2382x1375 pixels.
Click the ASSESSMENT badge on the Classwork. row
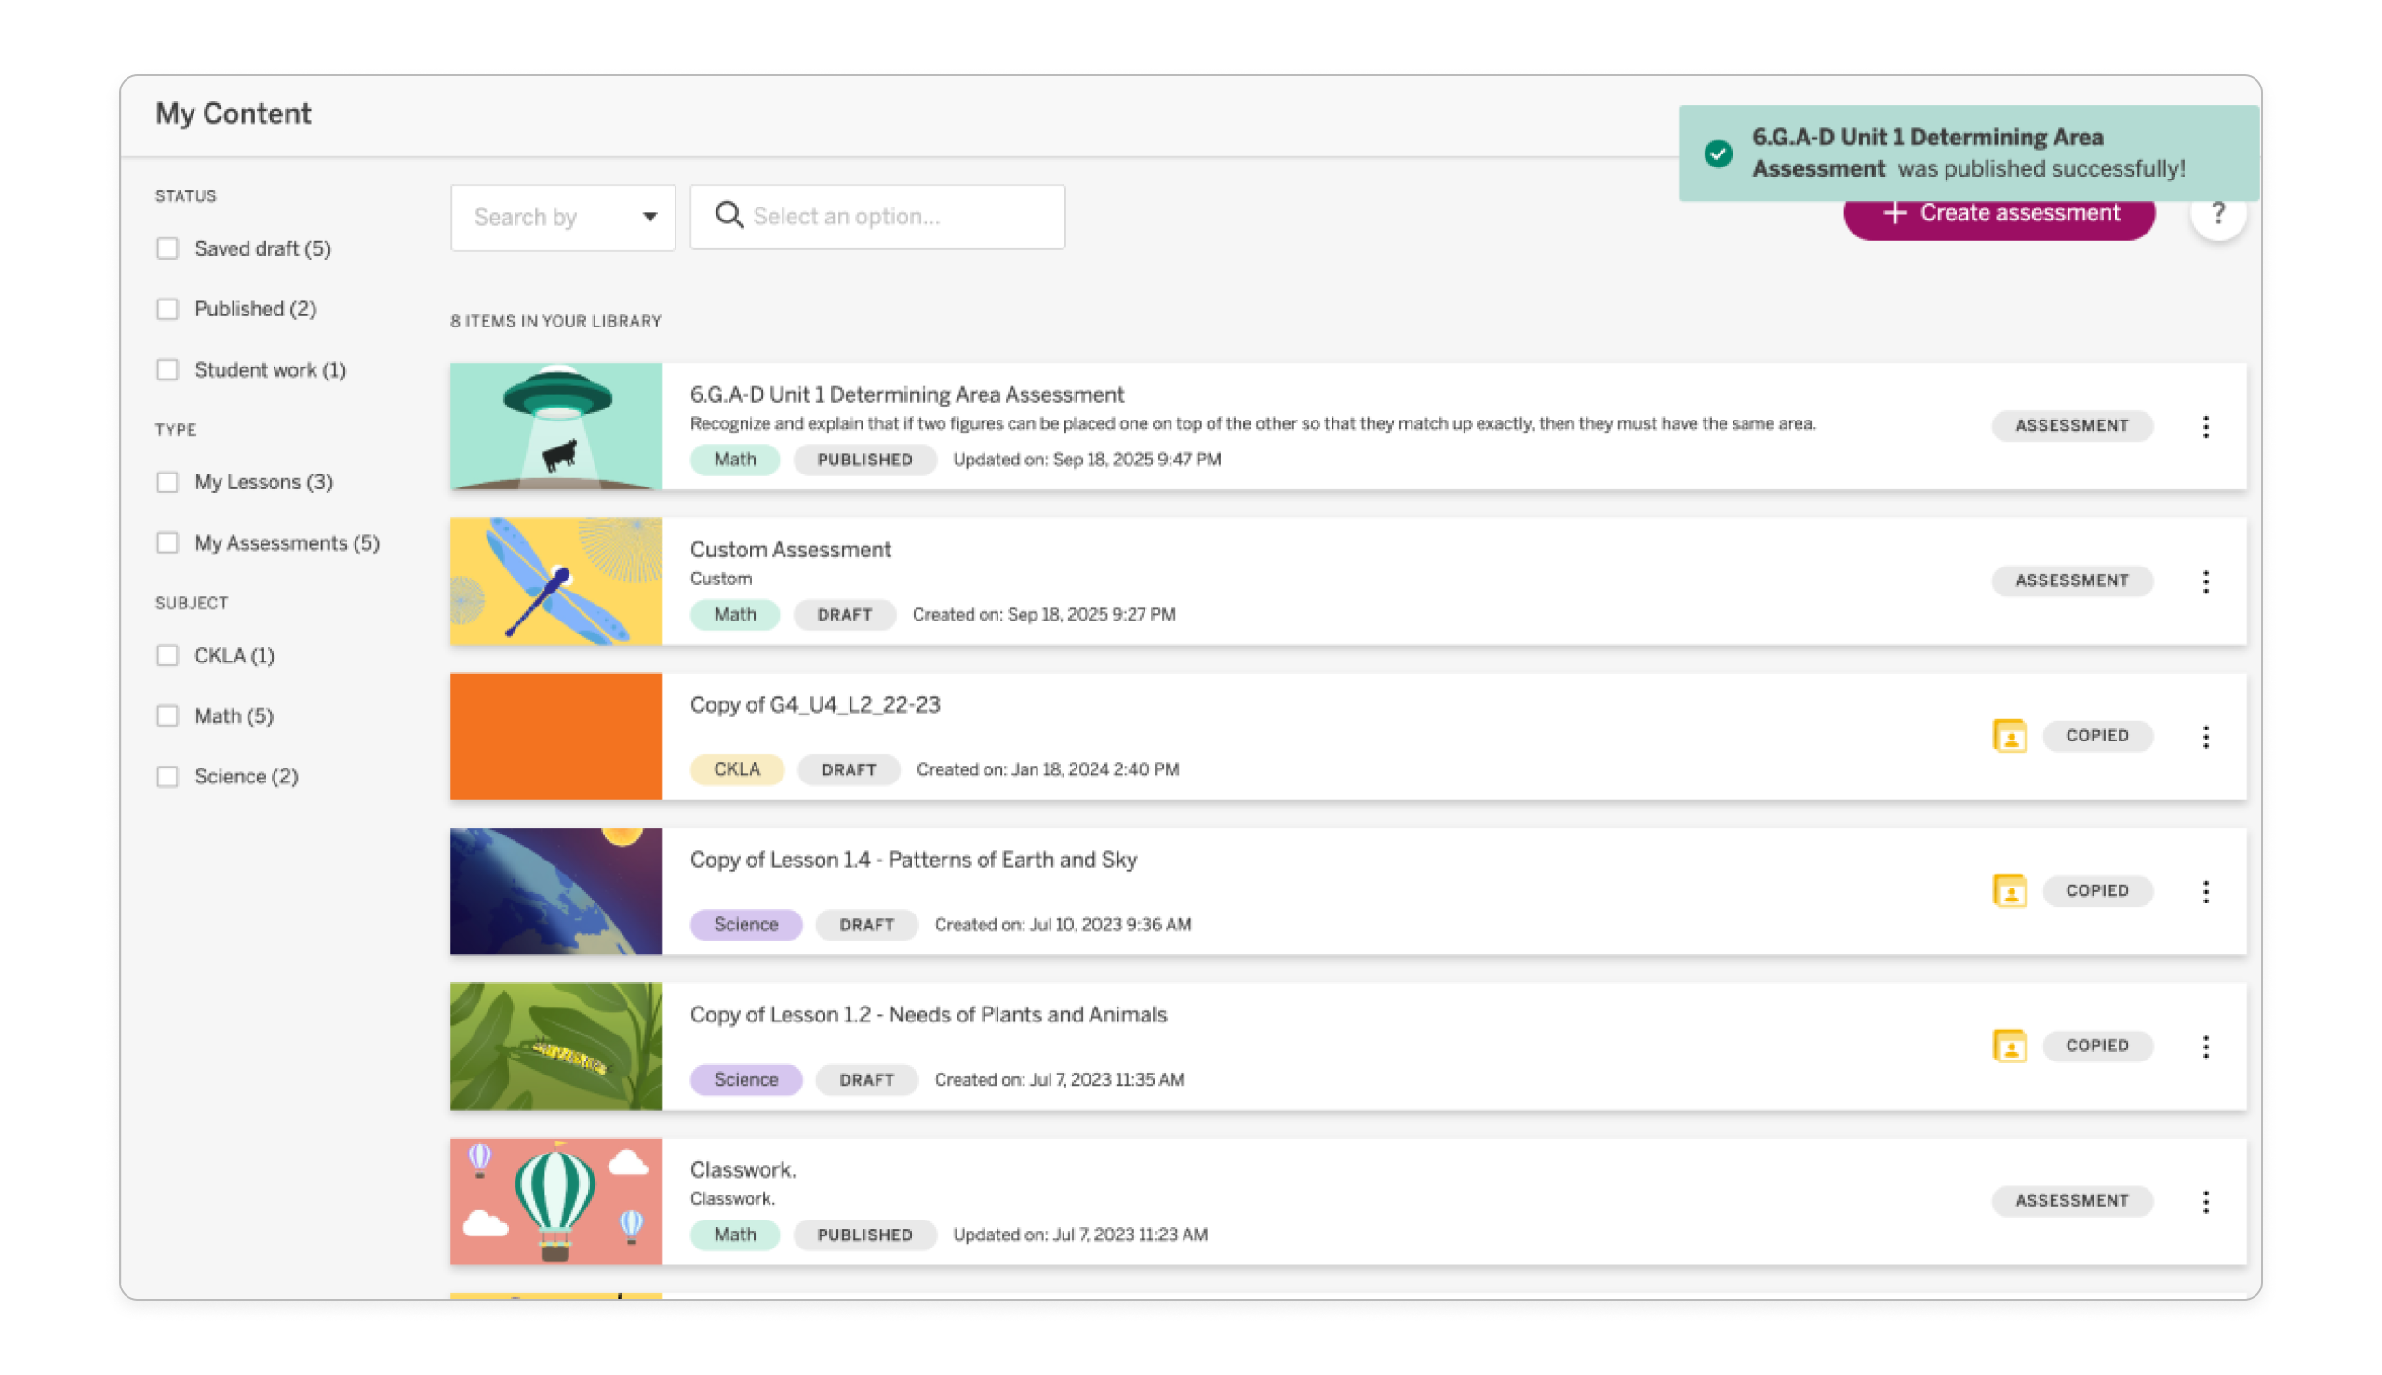(x=2071, y=1200)
